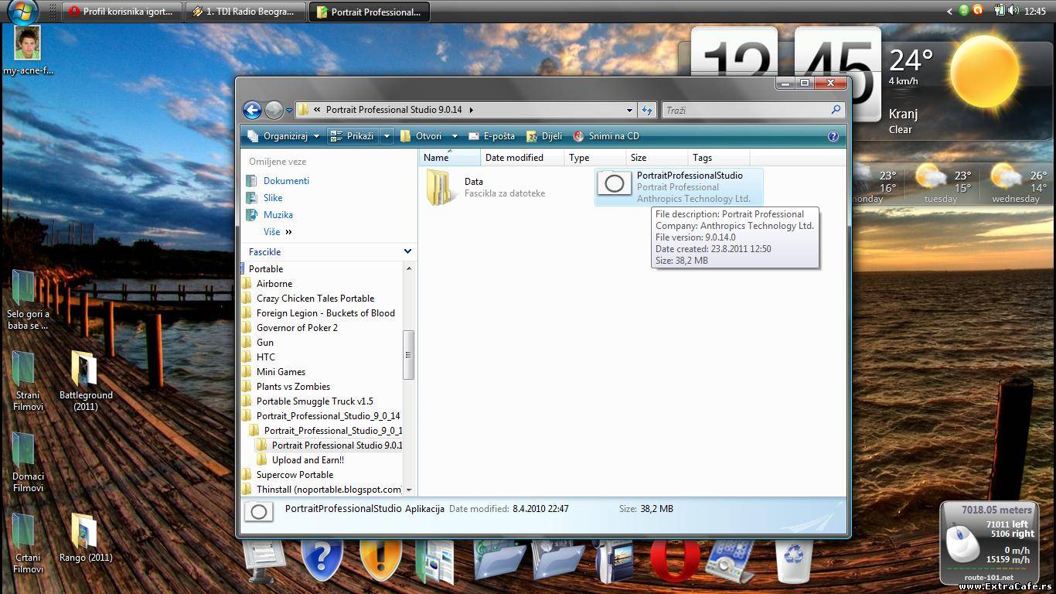
Task: Open recent pages dropdown beside forward arrow
Action: pyautogui.click(x=290, y=111)
